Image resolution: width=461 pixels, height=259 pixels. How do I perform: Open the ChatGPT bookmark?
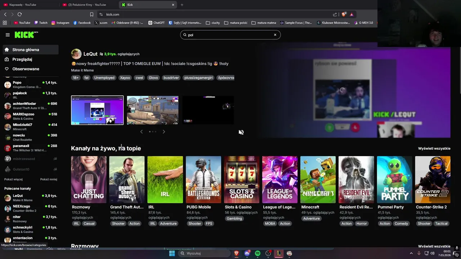156,23
